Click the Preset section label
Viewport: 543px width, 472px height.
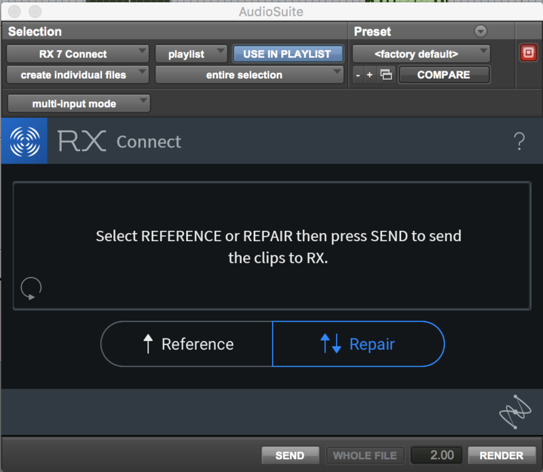click(x=372, y=31)
